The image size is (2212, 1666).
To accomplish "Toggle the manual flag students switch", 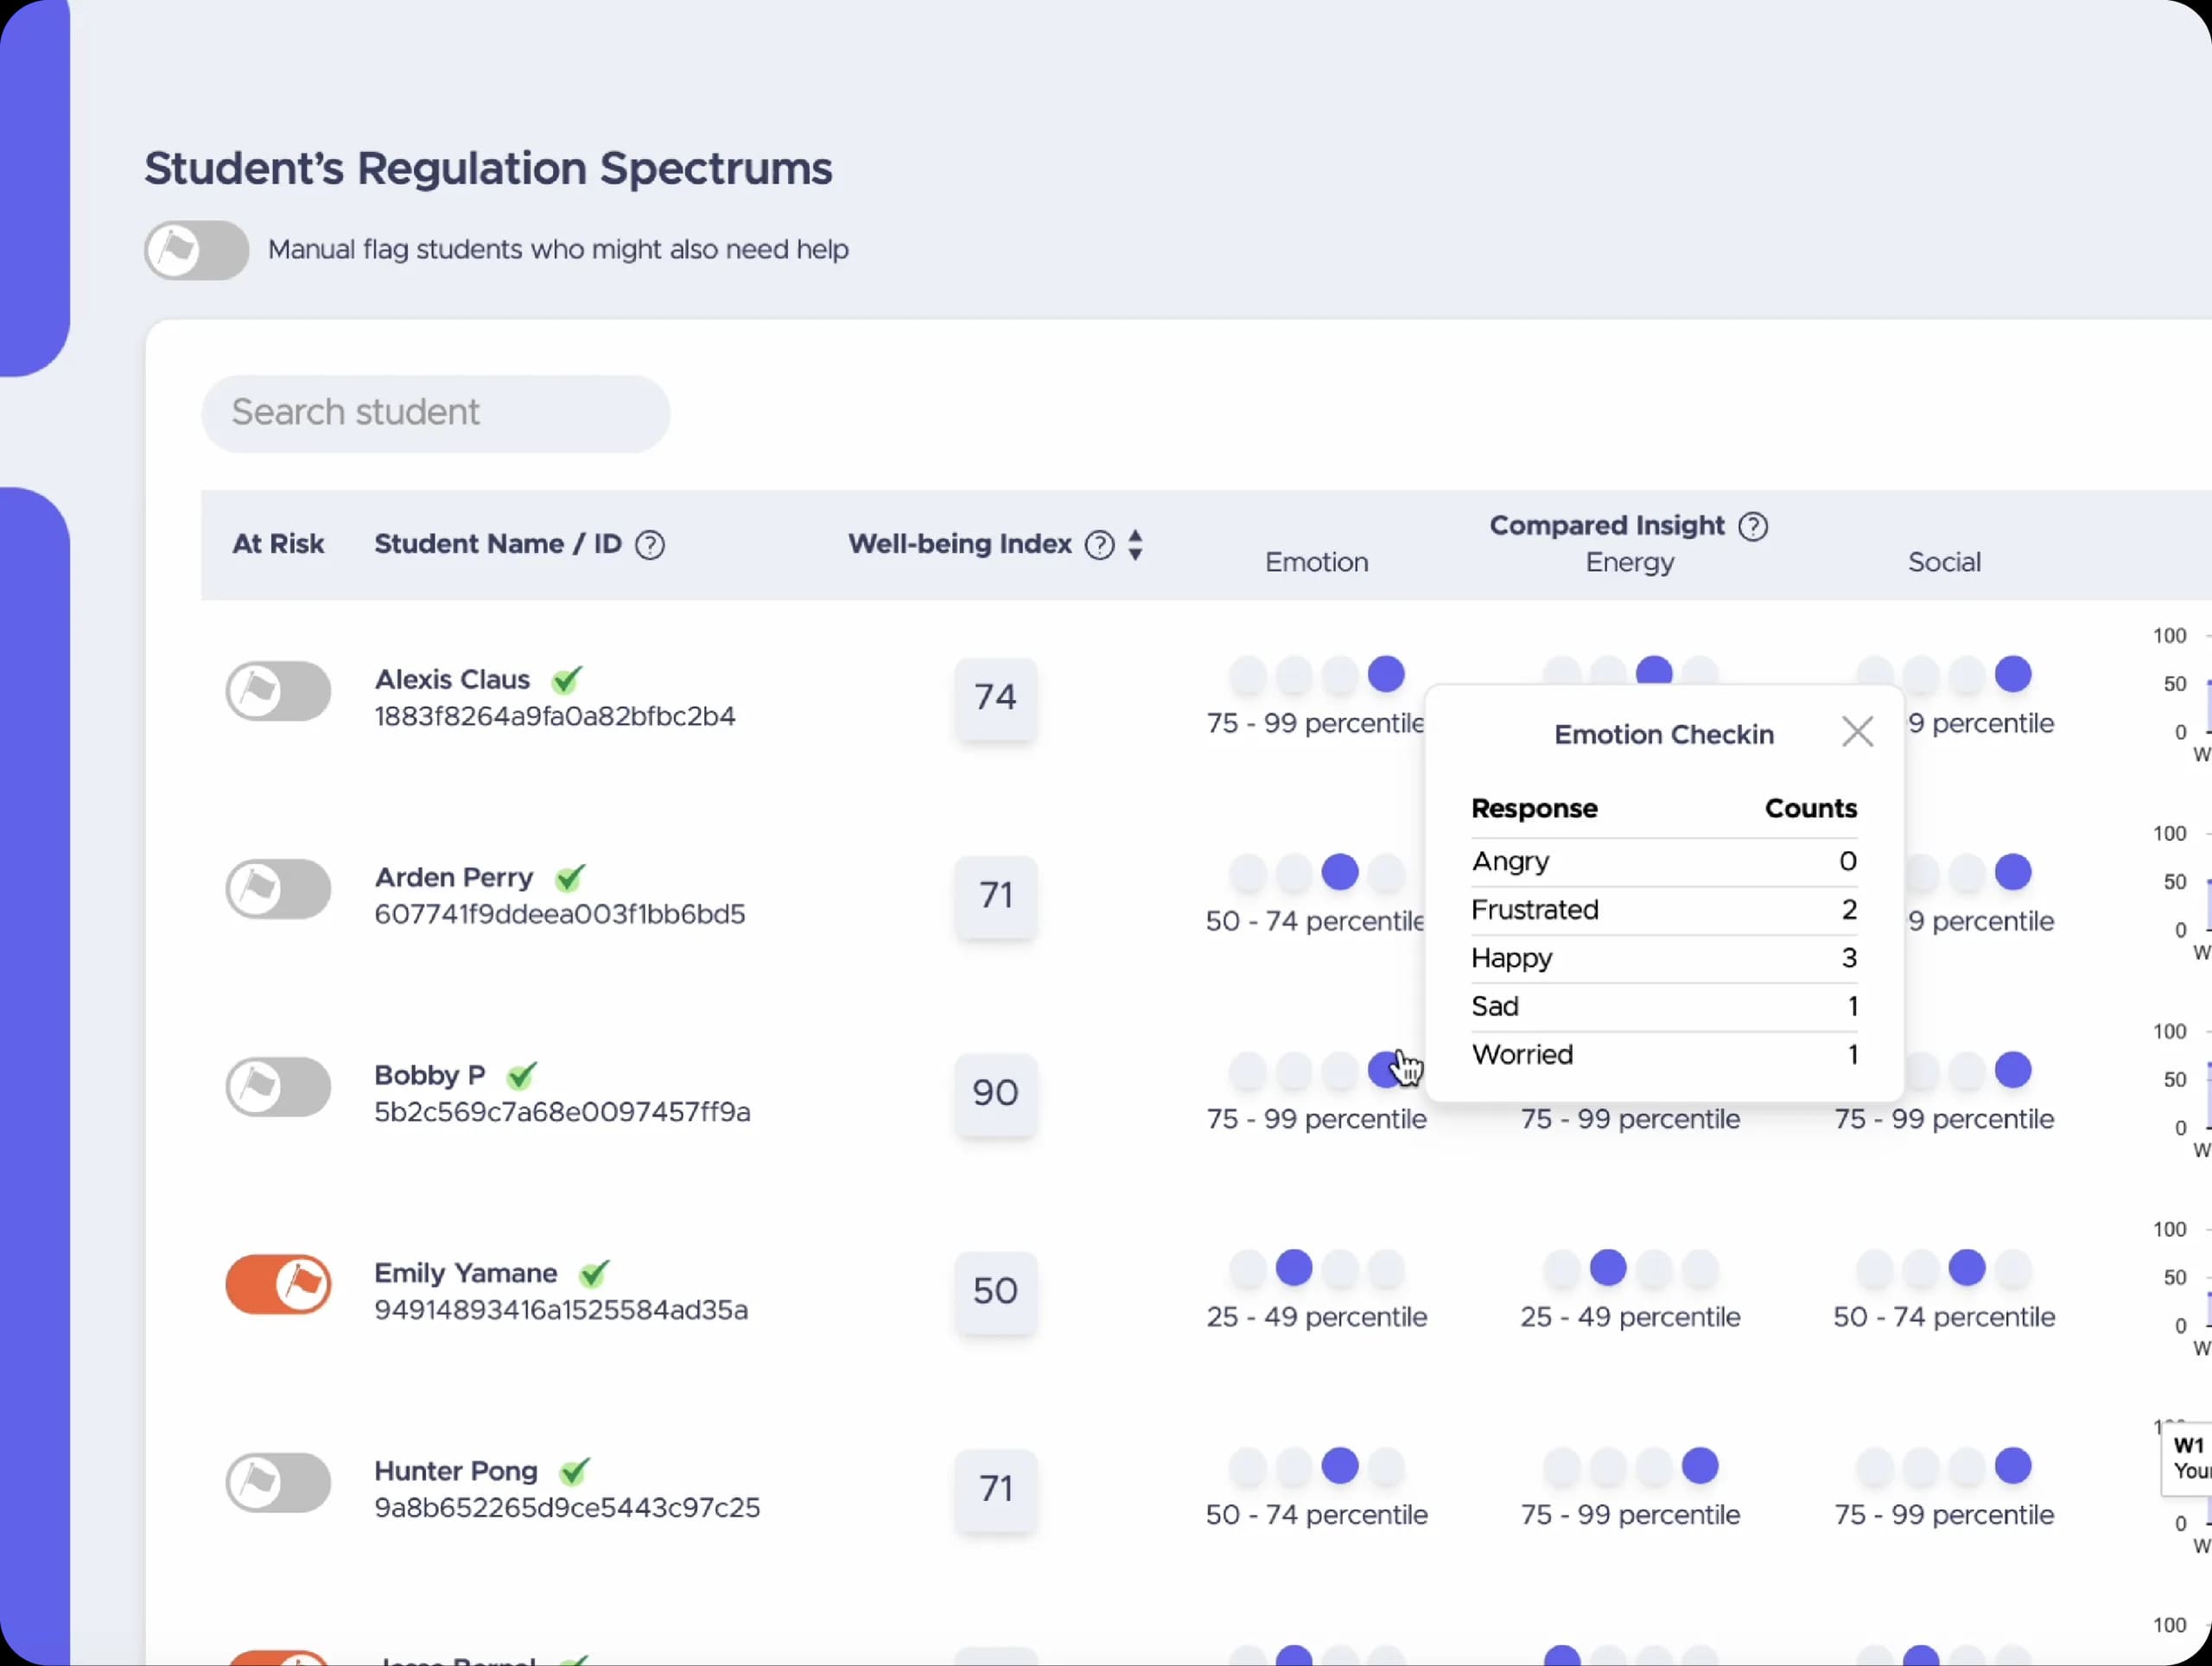I will tap(197, 250).
